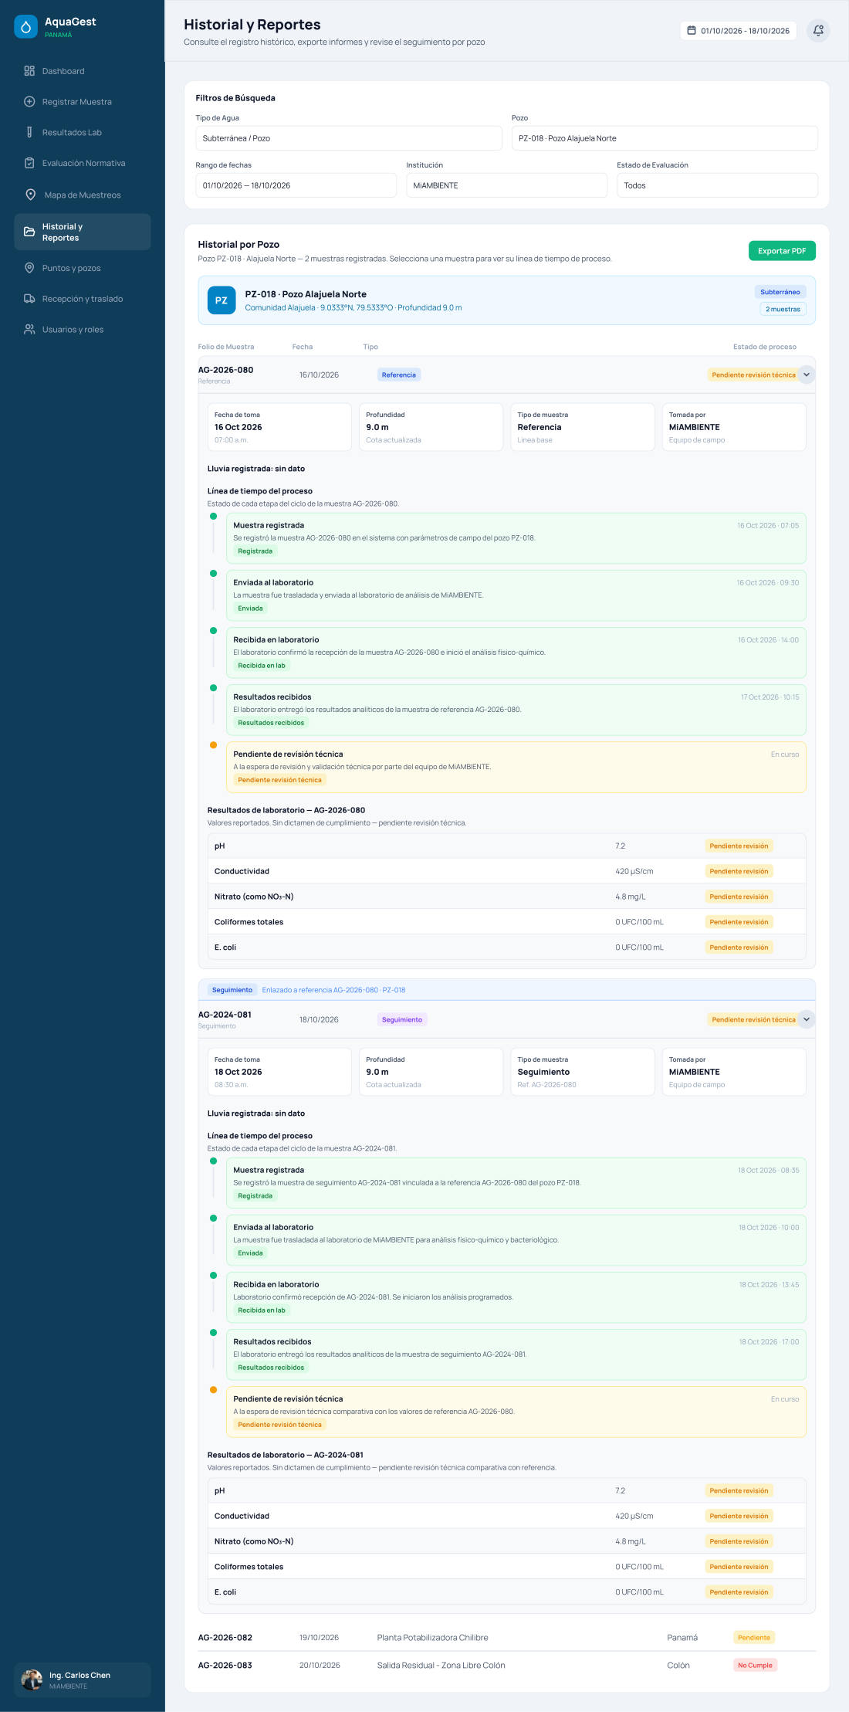This screenshot has width=849, height=1712.
Task: Open the Tipo de Agua dropdown
Action: (x=349, y=138)
